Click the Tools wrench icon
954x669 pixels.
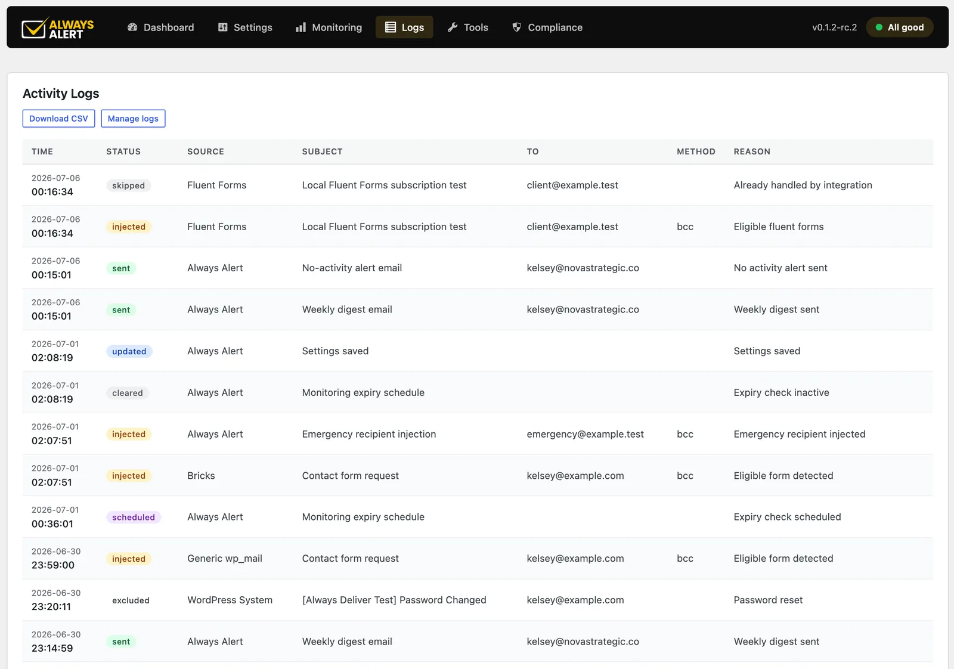pyautogui.click(x=453, y=27)
